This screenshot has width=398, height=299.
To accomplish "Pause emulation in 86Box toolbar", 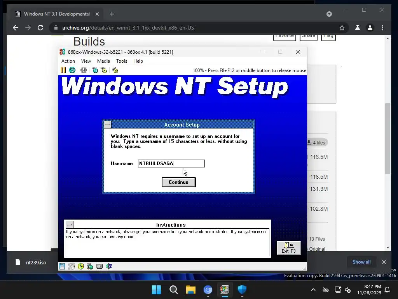I will [x=63, y=70].
